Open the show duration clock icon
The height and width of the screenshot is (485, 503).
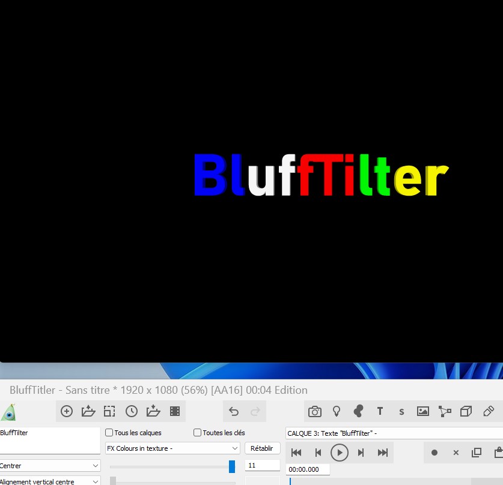(x=132, y=411)
